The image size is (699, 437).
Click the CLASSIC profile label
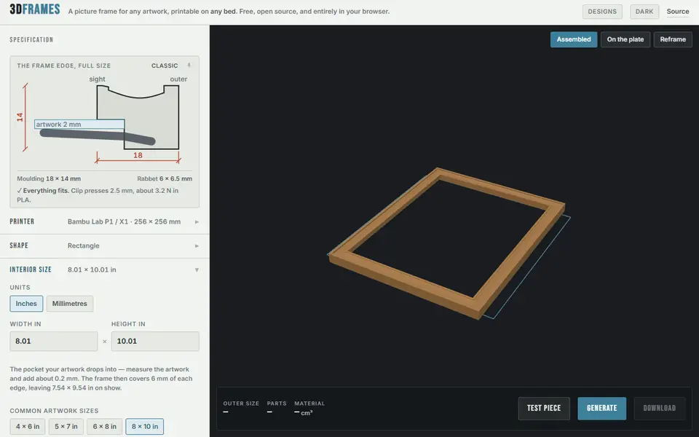tap(165, 66)
